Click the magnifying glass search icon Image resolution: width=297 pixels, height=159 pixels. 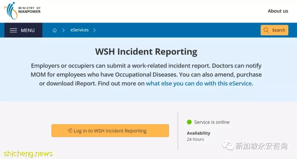coord(266,30)
